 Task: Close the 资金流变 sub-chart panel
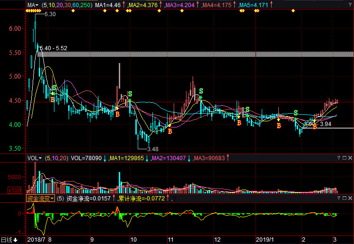[x=349, y=199]
